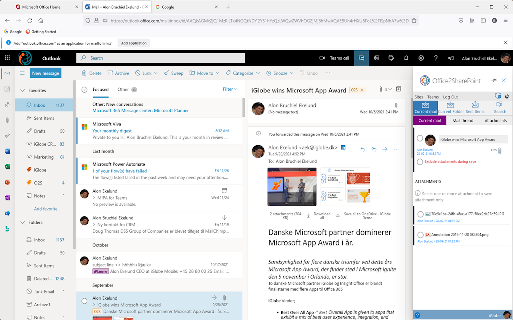Click the shield icon in Office2SharePoint panel
513x320 pixels.
[498, 96]
